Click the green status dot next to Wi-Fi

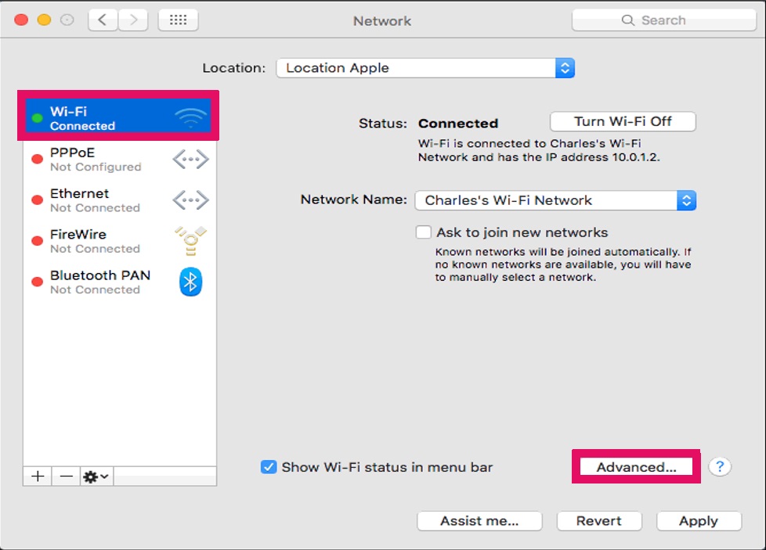pyautogui.click(x=37, y=118)
